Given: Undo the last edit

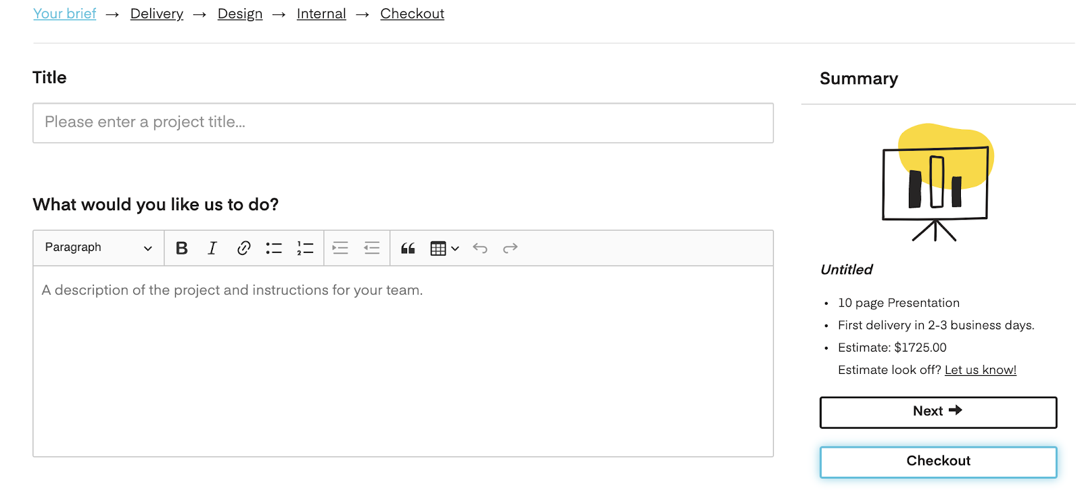Looking at the screenshot, I should click(x=480, y=248).
